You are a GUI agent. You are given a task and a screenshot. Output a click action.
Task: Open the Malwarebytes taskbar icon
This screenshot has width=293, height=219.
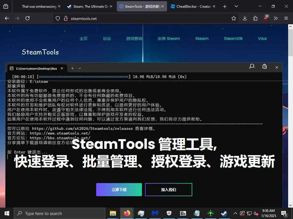pyautogui.click(x=155, y=213)
